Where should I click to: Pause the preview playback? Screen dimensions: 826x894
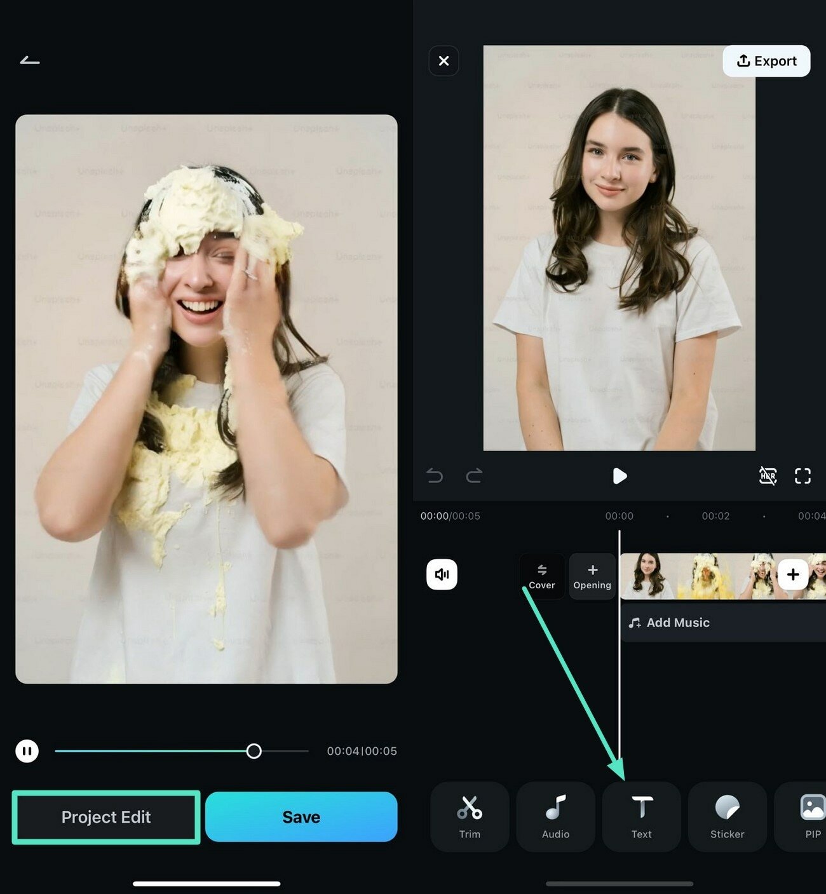pyautogui.click(x=27, y=751)
